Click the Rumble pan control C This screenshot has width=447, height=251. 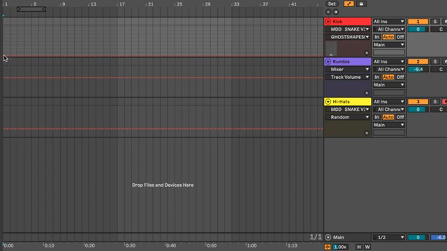[439, 70]
